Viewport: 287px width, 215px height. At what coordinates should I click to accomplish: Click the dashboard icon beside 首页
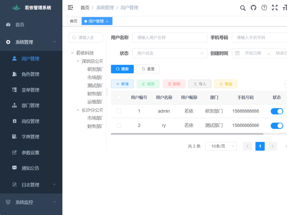8,25
